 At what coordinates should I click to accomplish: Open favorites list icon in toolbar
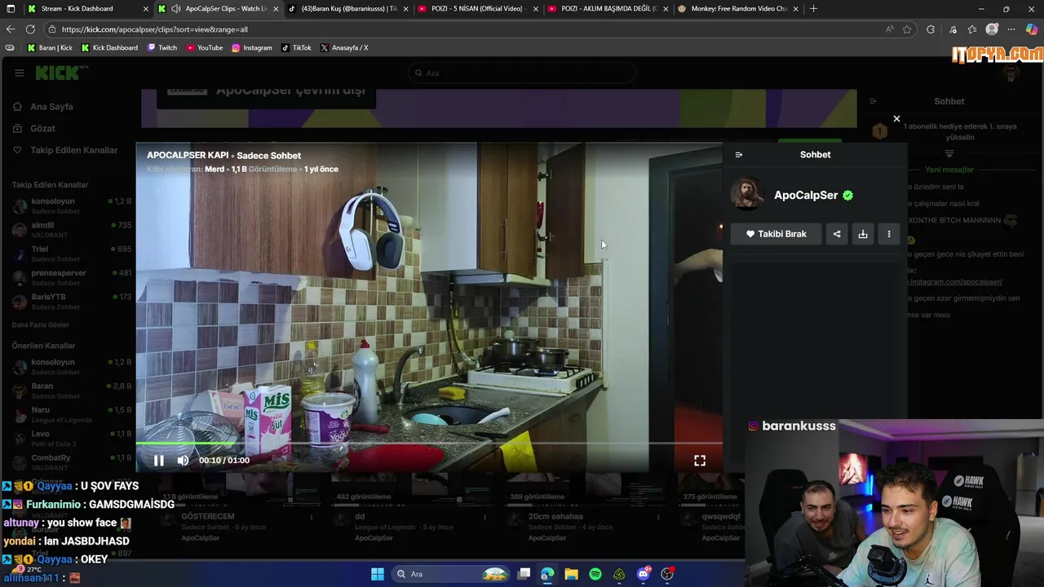[972, 29]
